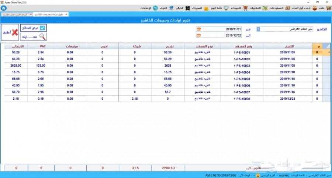Open the Sales (المبيعات) menu
The height and width of the screenshot is (178, 332).
(232, 8)
